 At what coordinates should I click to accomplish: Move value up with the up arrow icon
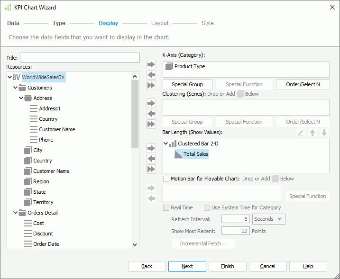(x=312, y=133)
